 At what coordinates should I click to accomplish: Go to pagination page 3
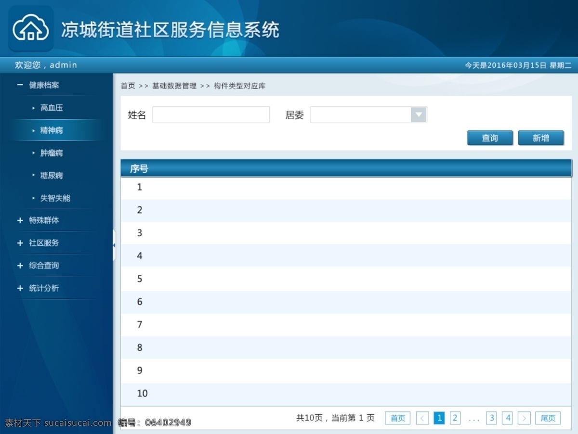492,418
